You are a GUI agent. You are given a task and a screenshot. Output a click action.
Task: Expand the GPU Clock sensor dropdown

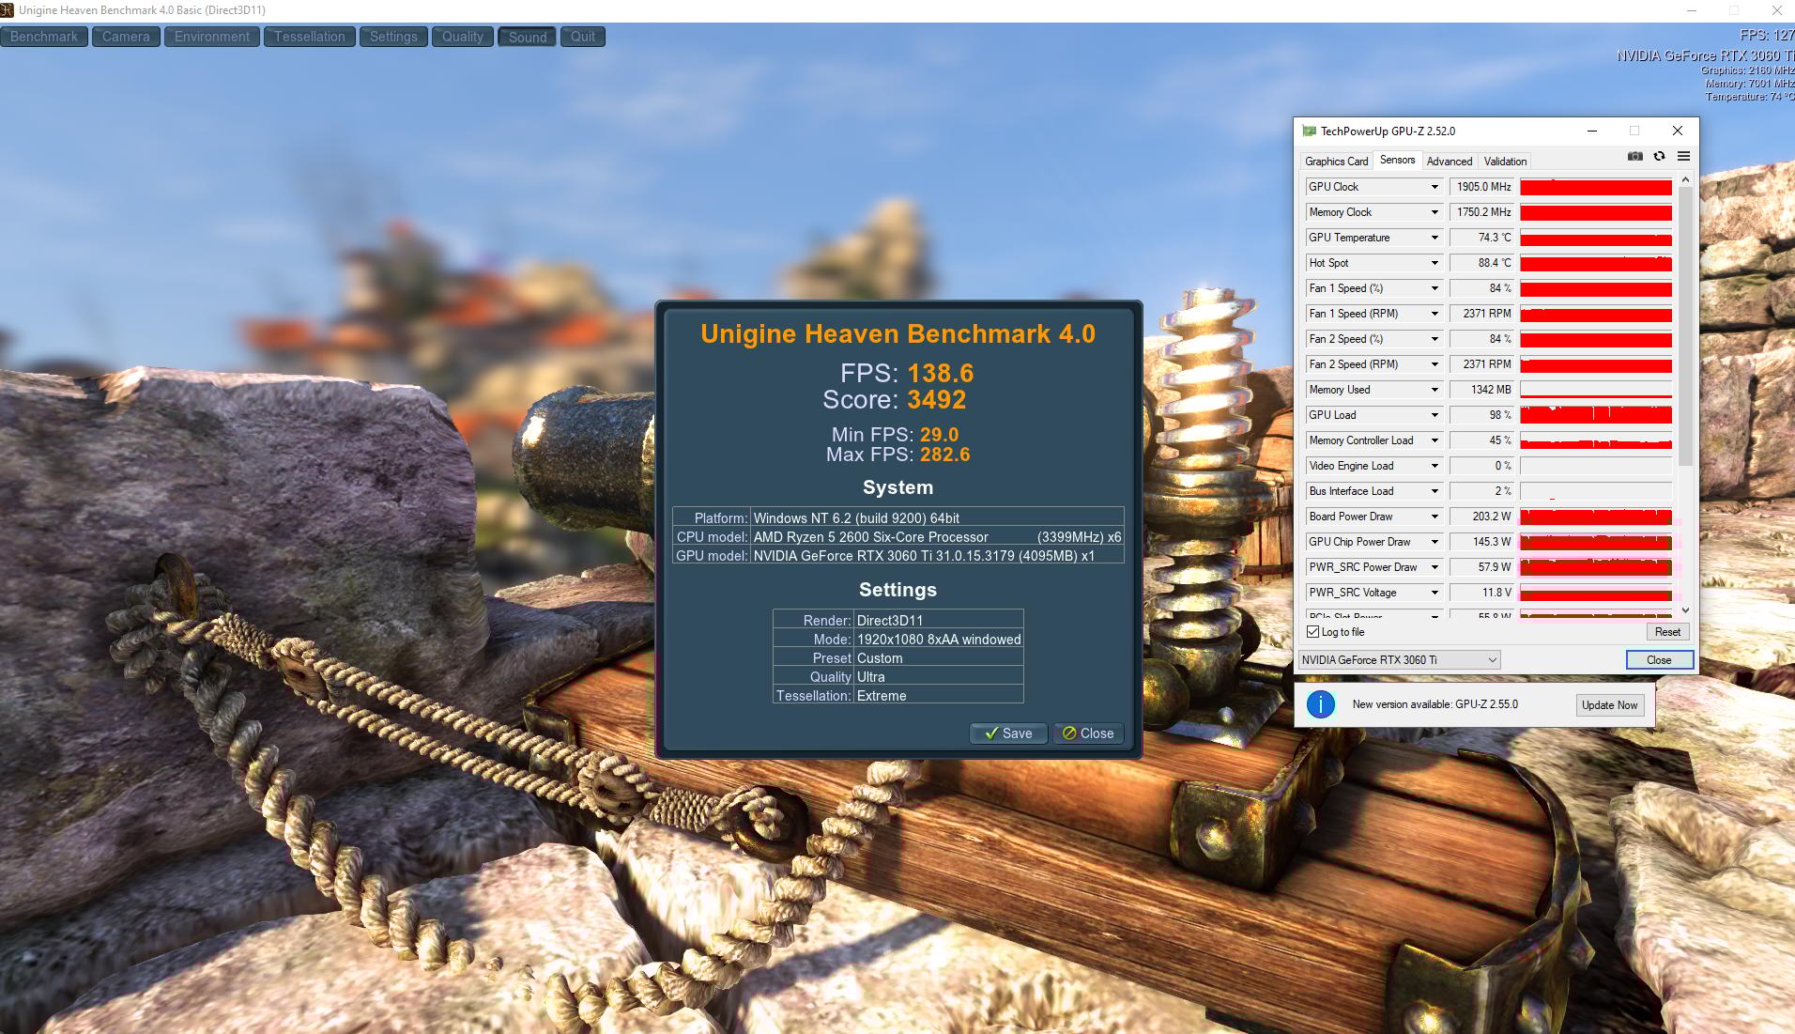1434,187
